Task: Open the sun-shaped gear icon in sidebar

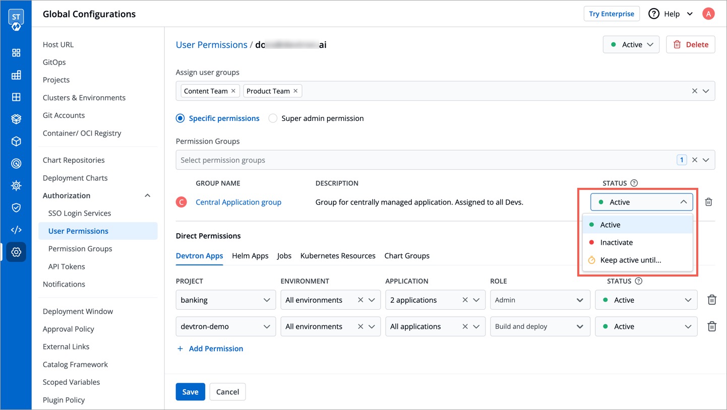Action: coord(16,186)
